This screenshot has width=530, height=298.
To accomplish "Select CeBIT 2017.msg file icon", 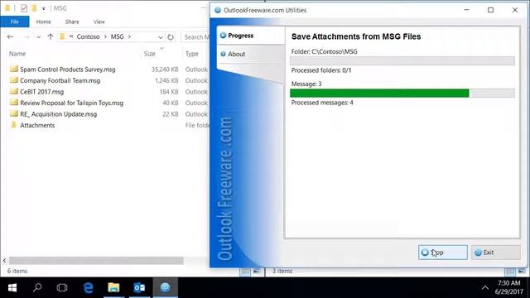I will click(14, 91).
